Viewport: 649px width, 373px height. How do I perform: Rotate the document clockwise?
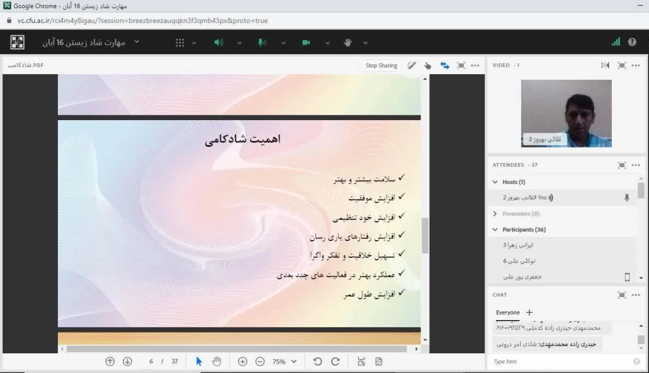point(335,362)
